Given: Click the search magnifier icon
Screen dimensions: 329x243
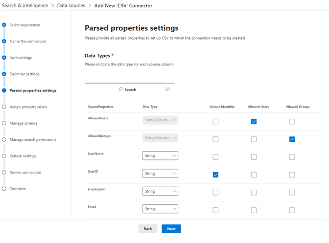Looking at the screenshot, I should [x=120, y=89].
